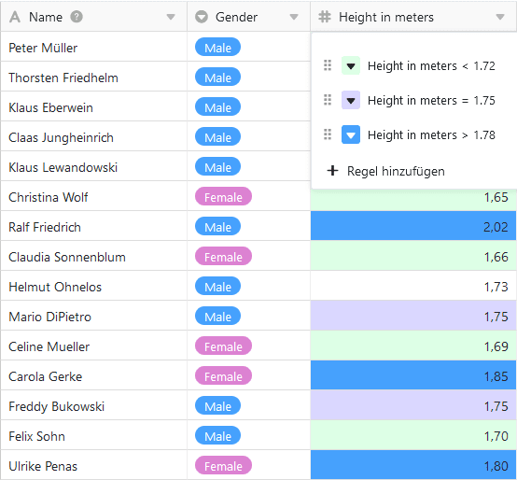517x480 pixels.
Task: Select Freddy Bukowski's height cell 1,75
Action: 413,404
